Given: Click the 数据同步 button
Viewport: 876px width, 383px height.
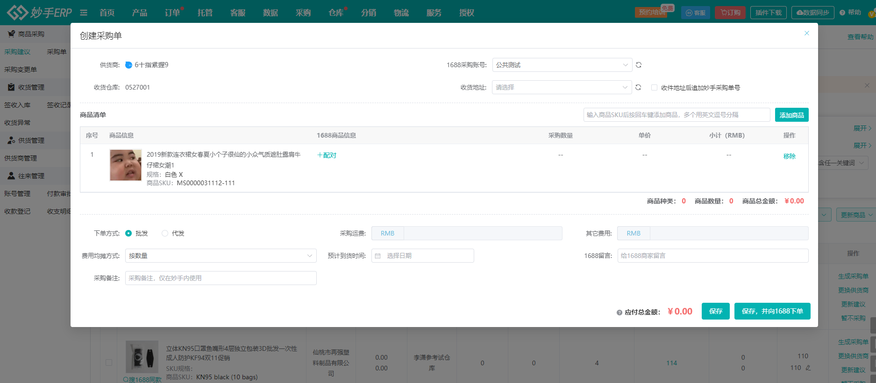Looking at the screenshot, I should pos(813,13).
